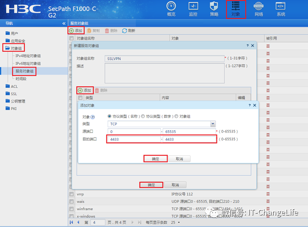Open the 系统 system icon
Image resolution: width=308 pixels, height=227 pixels.
[x=281, y=9]
